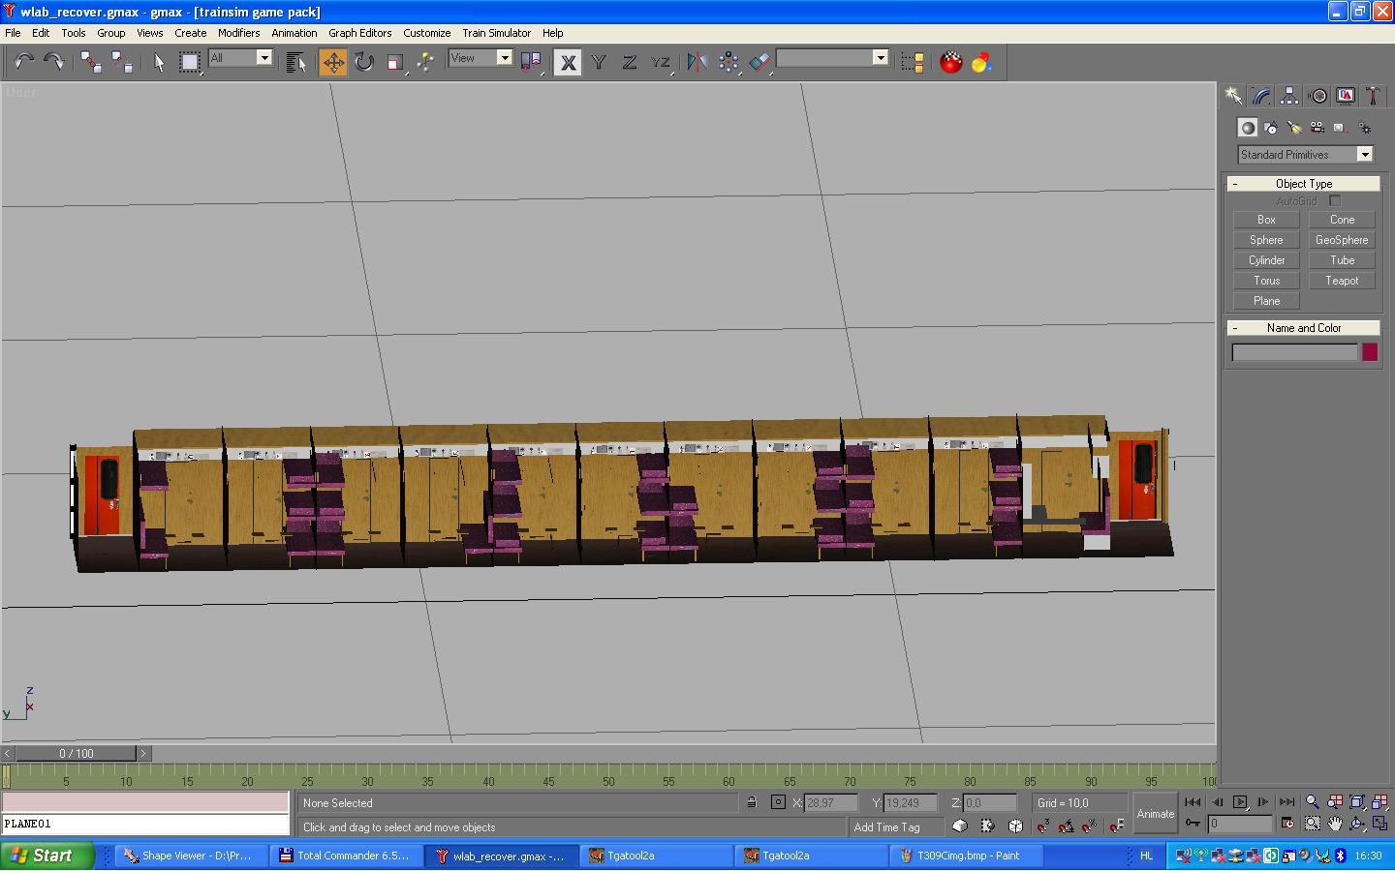The width and height of the screenshot is (1395, 871).
Task: Open the Material Editor red ball icon
Action: pyautogui.click(x=951, y=62)
